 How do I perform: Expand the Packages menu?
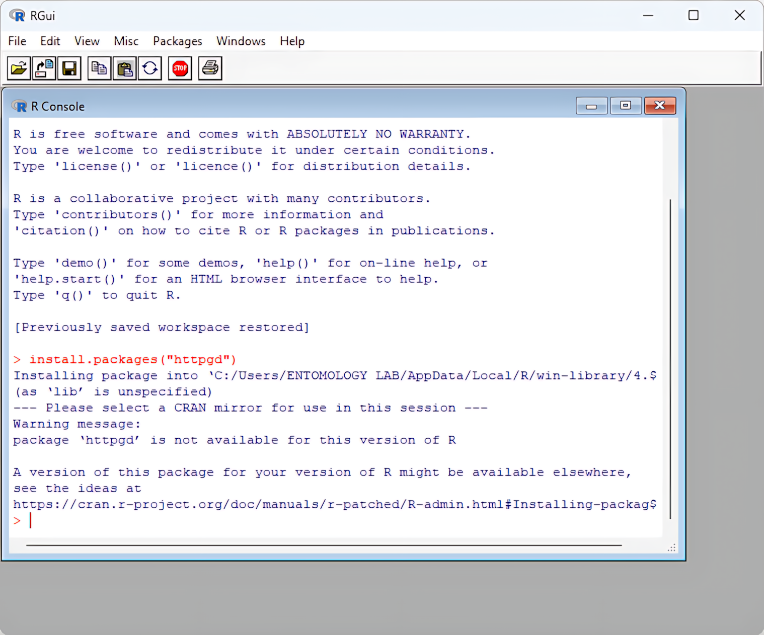177,41
